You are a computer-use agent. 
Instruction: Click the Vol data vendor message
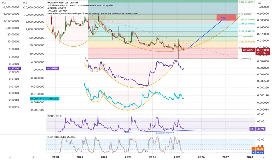click(81, 5)
